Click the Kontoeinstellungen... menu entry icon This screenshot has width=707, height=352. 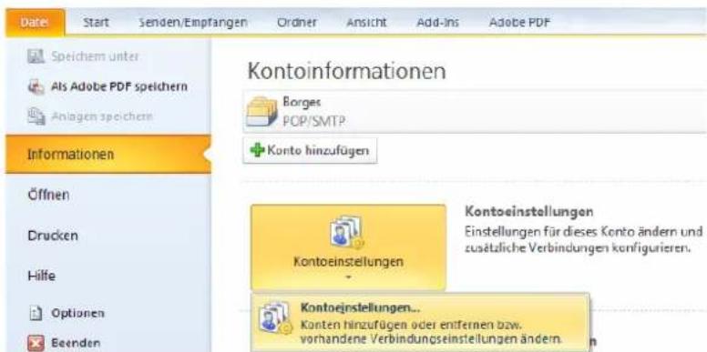[x=275, y=317]
